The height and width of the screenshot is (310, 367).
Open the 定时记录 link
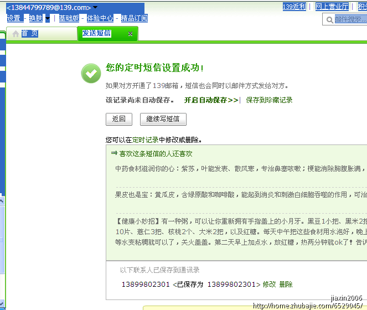(146, 140)
